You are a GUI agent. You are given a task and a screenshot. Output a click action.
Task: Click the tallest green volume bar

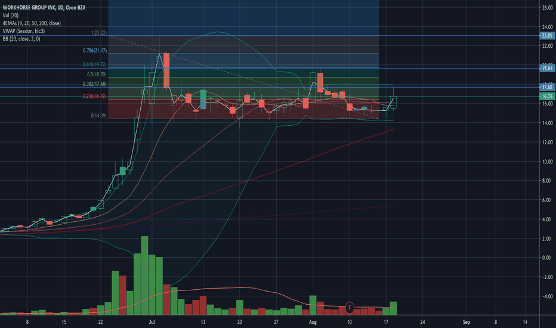[144, 276]
